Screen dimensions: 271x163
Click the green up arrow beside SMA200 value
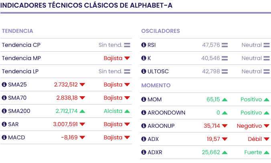coord(82,111)
